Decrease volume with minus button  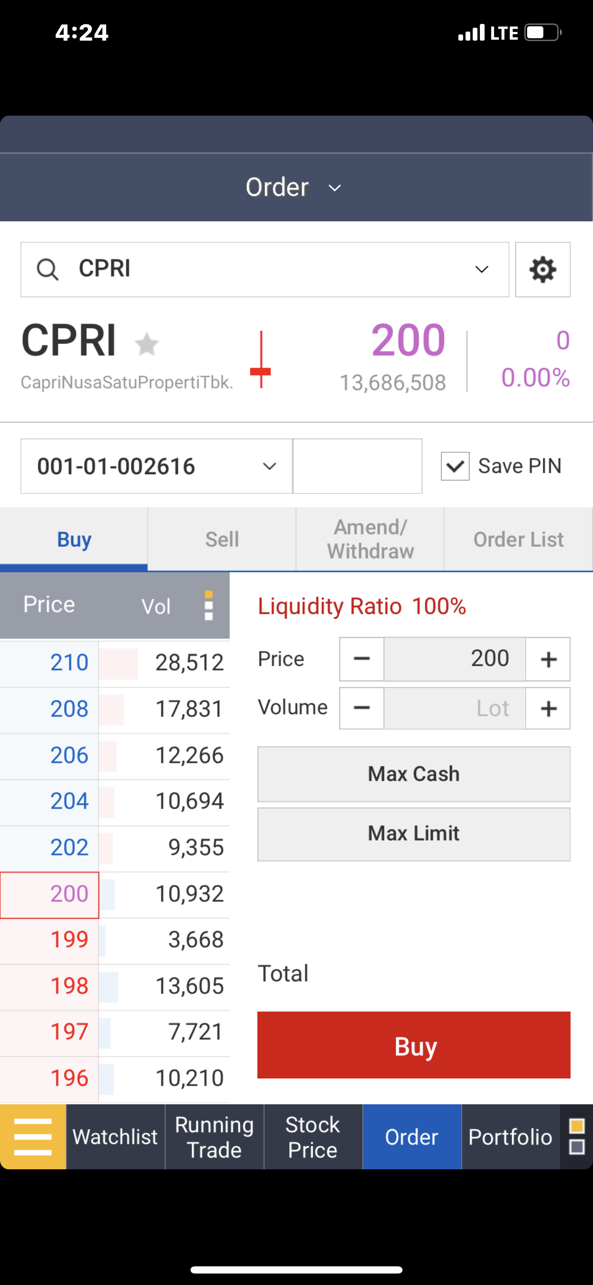click(x=362, y=708)
